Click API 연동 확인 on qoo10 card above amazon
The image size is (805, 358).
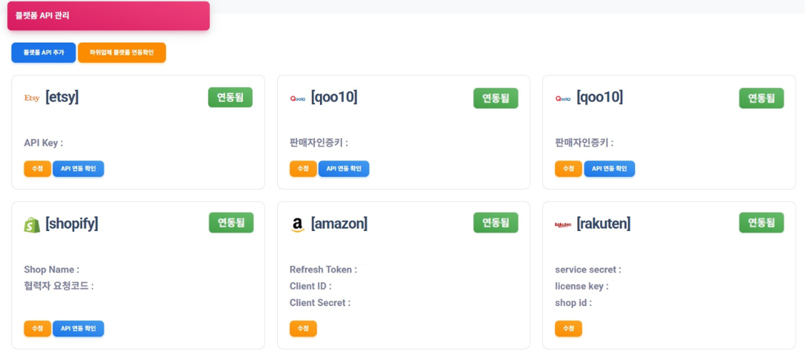344,169
